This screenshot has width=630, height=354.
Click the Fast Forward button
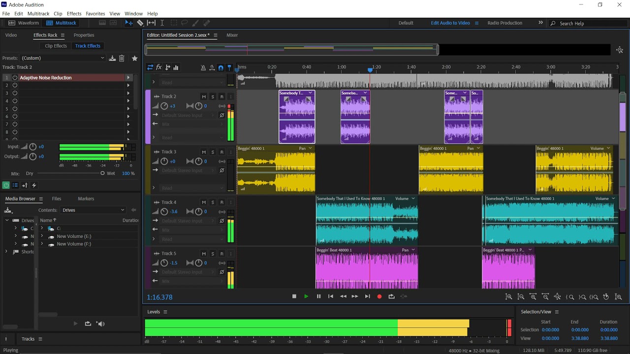click(355, 296)
